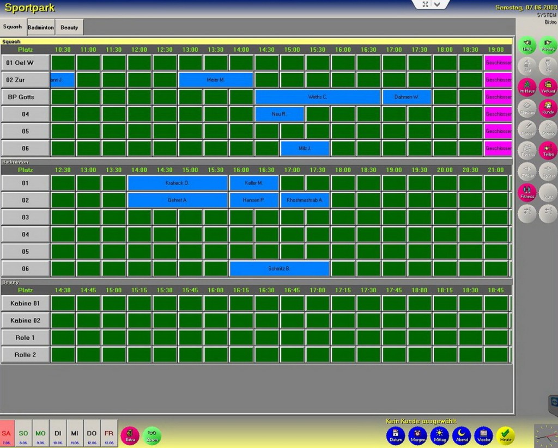Click the pink Teilen button
558x448 pixels.
pos(548,150)
